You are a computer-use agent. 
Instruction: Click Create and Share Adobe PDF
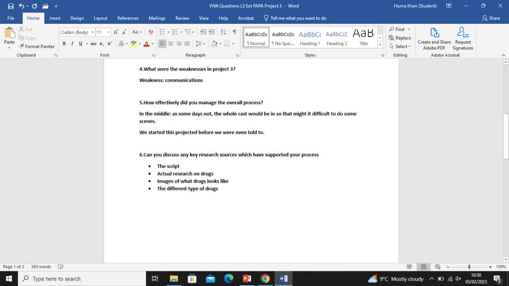pyautogui.click(x=434, y=39)
